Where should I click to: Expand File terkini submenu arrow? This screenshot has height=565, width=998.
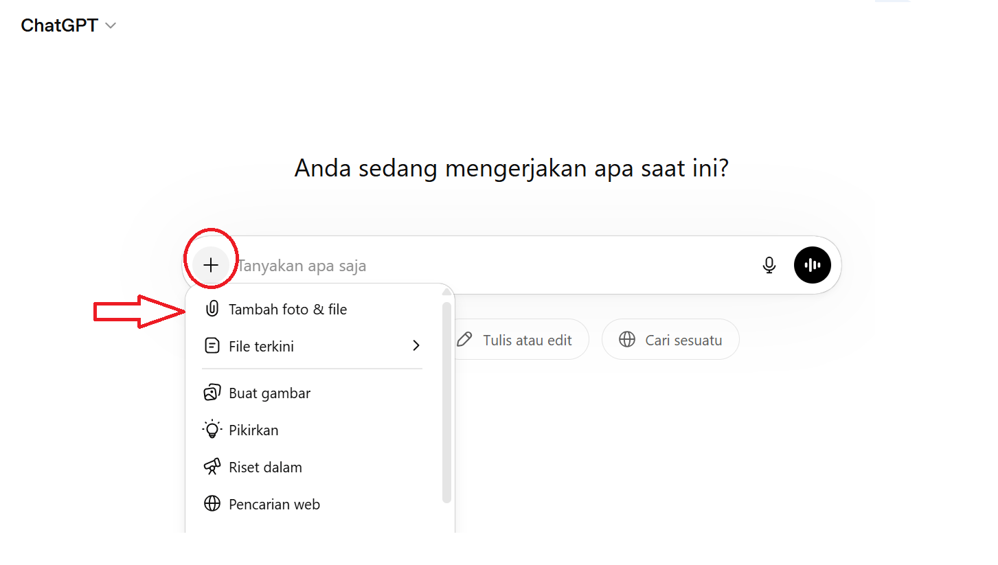[x=416, y=346]
